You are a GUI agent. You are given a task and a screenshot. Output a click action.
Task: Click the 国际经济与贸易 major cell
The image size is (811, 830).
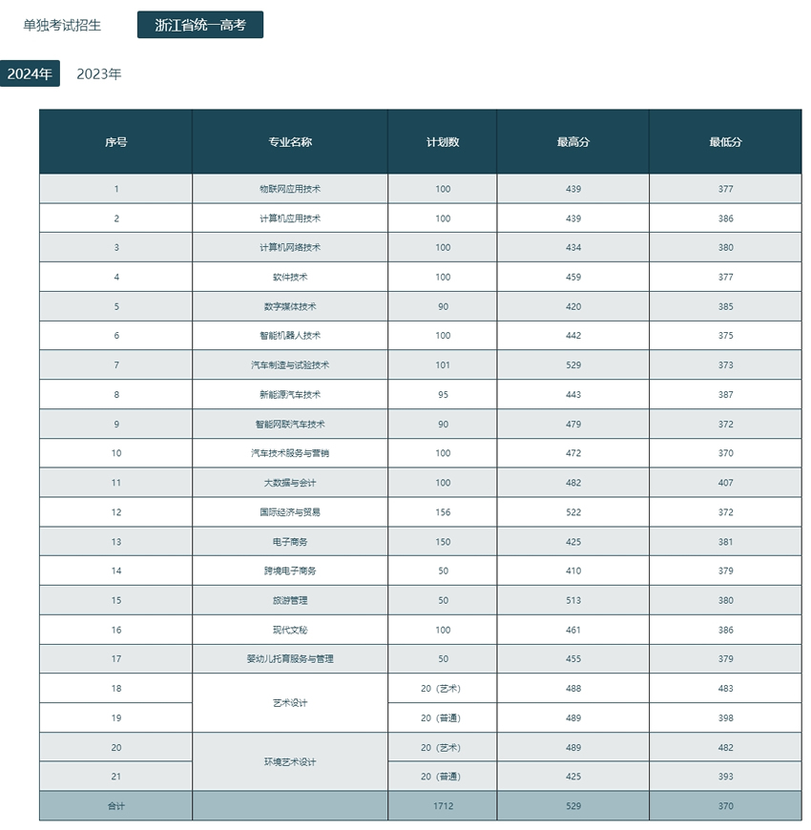click(290, 512)
